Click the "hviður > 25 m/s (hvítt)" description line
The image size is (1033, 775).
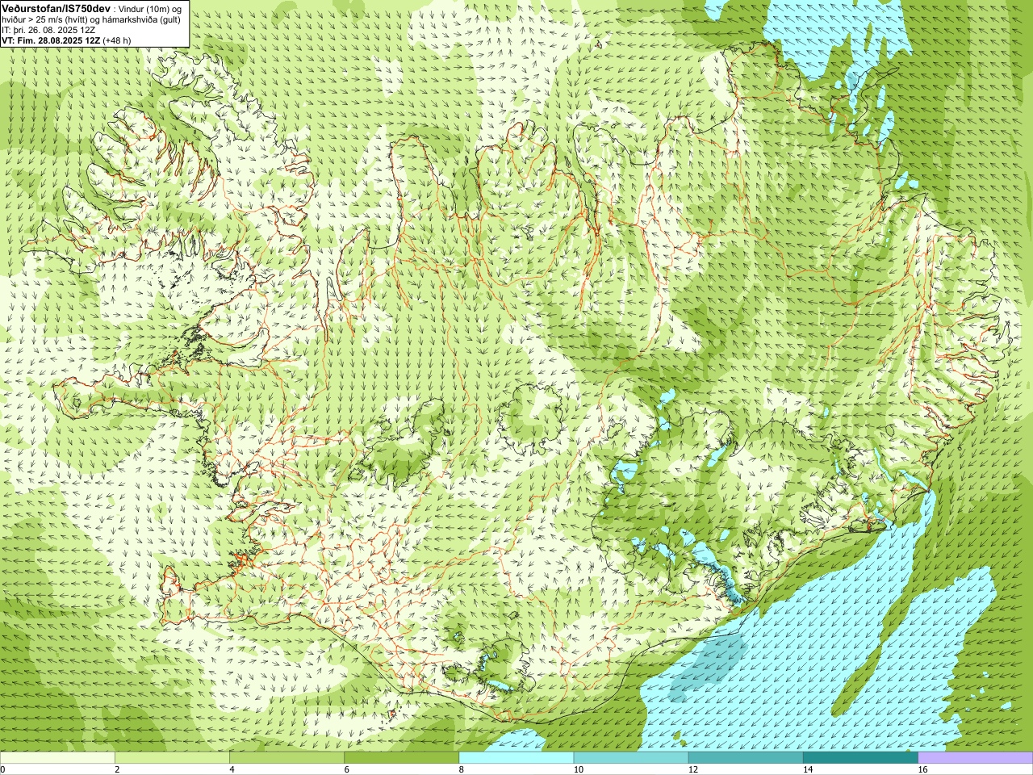point(91,19)
